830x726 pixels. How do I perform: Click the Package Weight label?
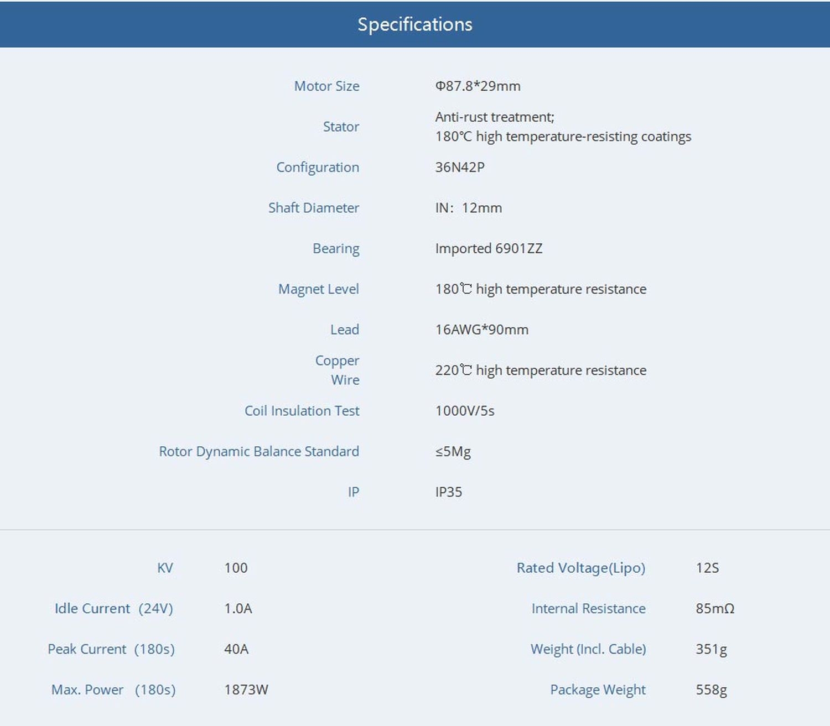coord(598,690)
